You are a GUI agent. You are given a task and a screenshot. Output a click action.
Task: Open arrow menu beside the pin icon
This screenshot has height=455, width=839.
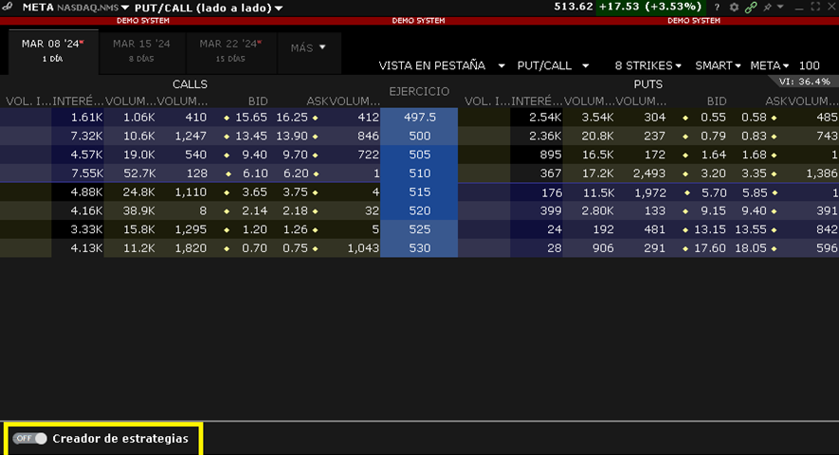click(780, 8)
